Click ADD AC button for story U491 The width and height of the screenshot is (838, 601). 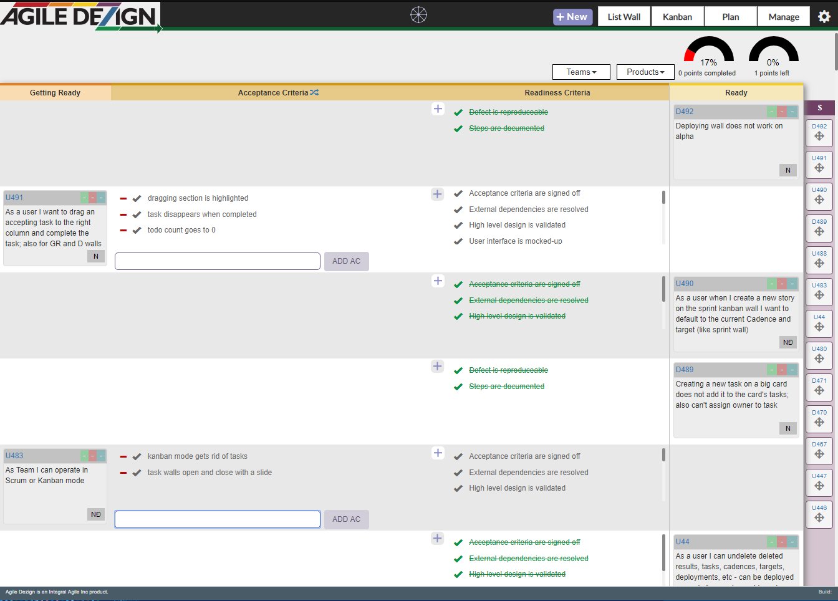pyautogui.click(x=346, y=261)
